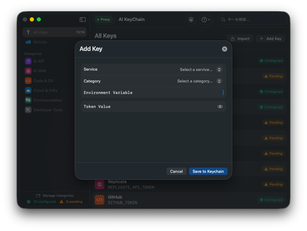Click the Manage Categories folder icon
The image size is (307, 231).
coord(38,196)
